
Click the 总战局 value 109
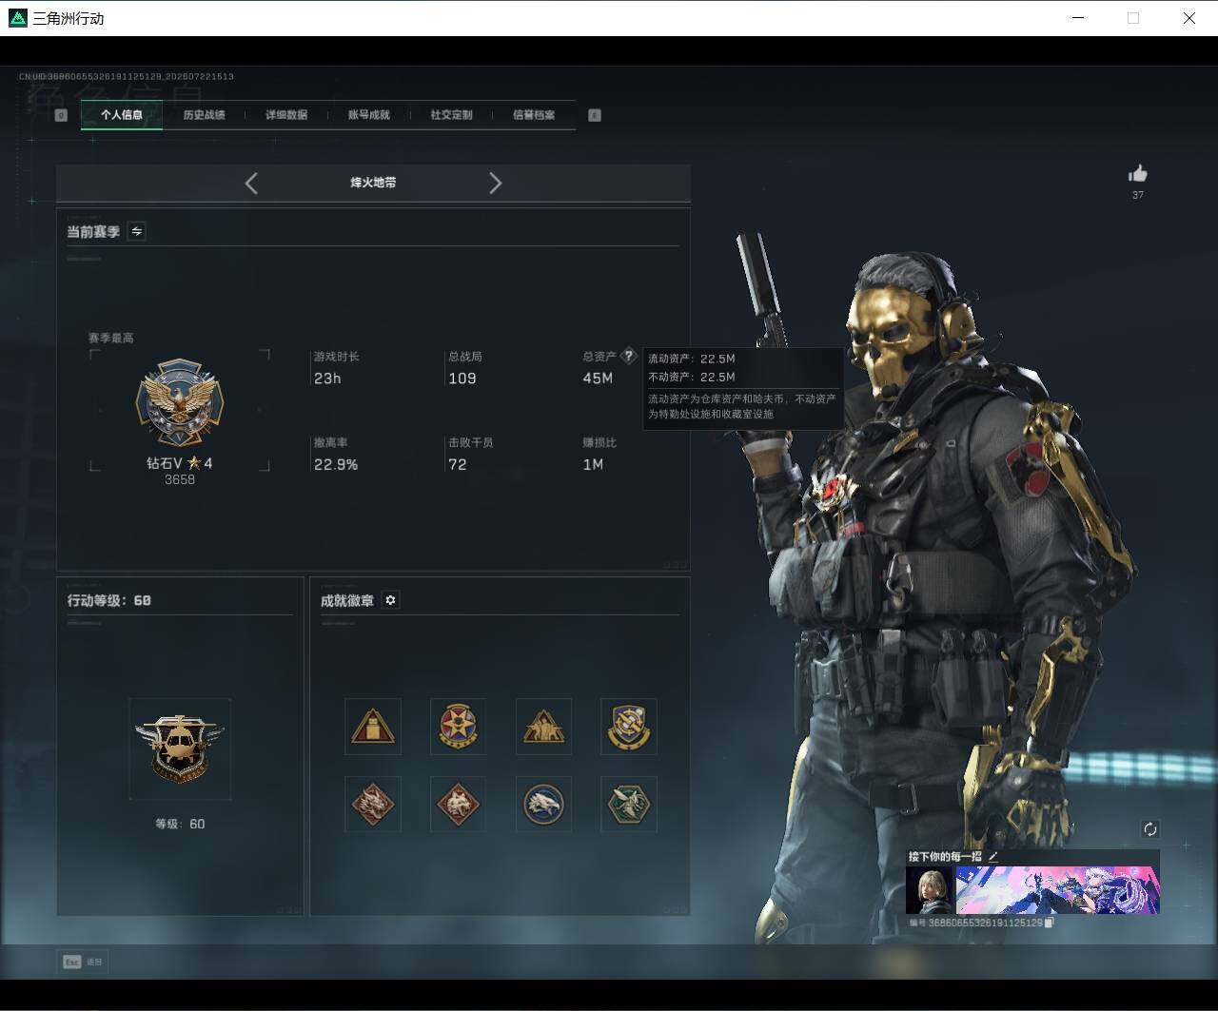click(x=462, y=379)
